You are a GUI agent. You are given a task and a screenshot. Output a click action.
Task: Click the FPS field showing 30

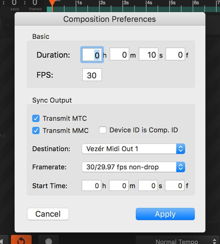pos(92,75)
